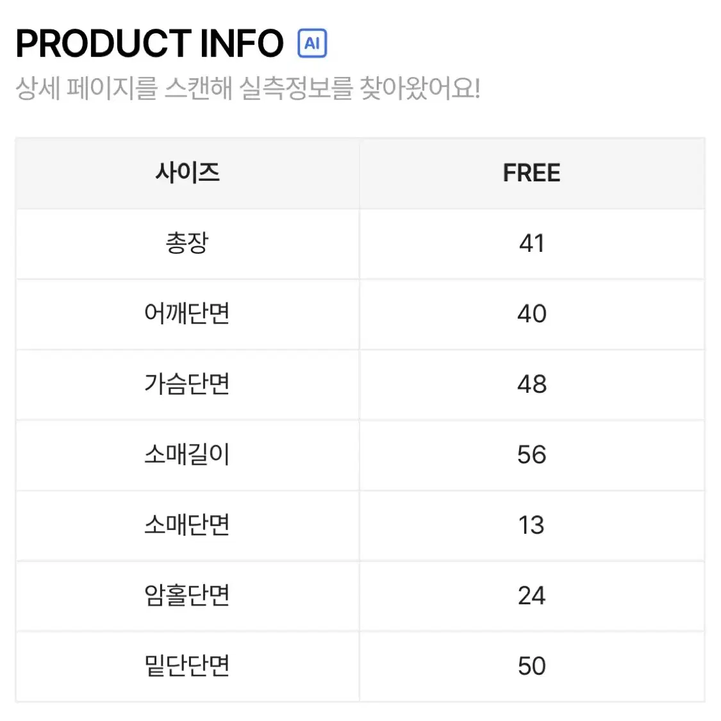Click the word INFO in the title
Viewport: 721px width, 721px height.
pyautogui.click(x=242, y=43)
